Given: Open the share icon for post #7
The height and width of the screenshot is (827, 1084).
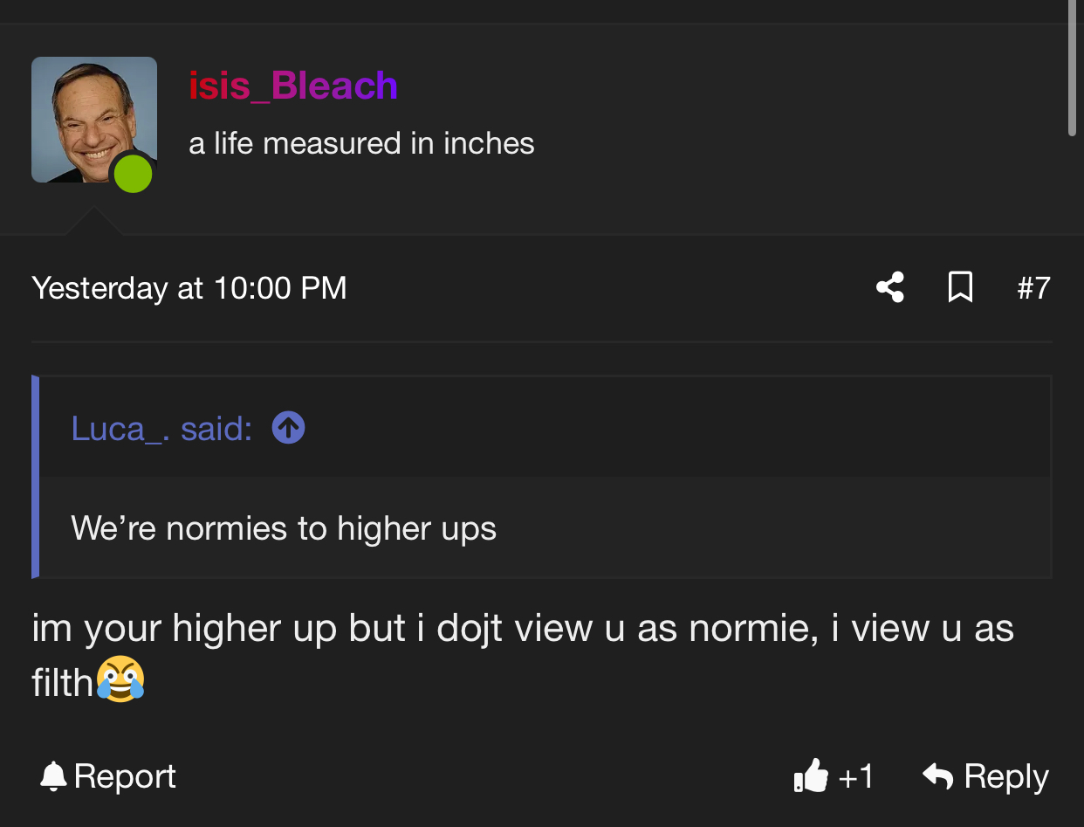Looking at the screenshot, I should 890,287.
